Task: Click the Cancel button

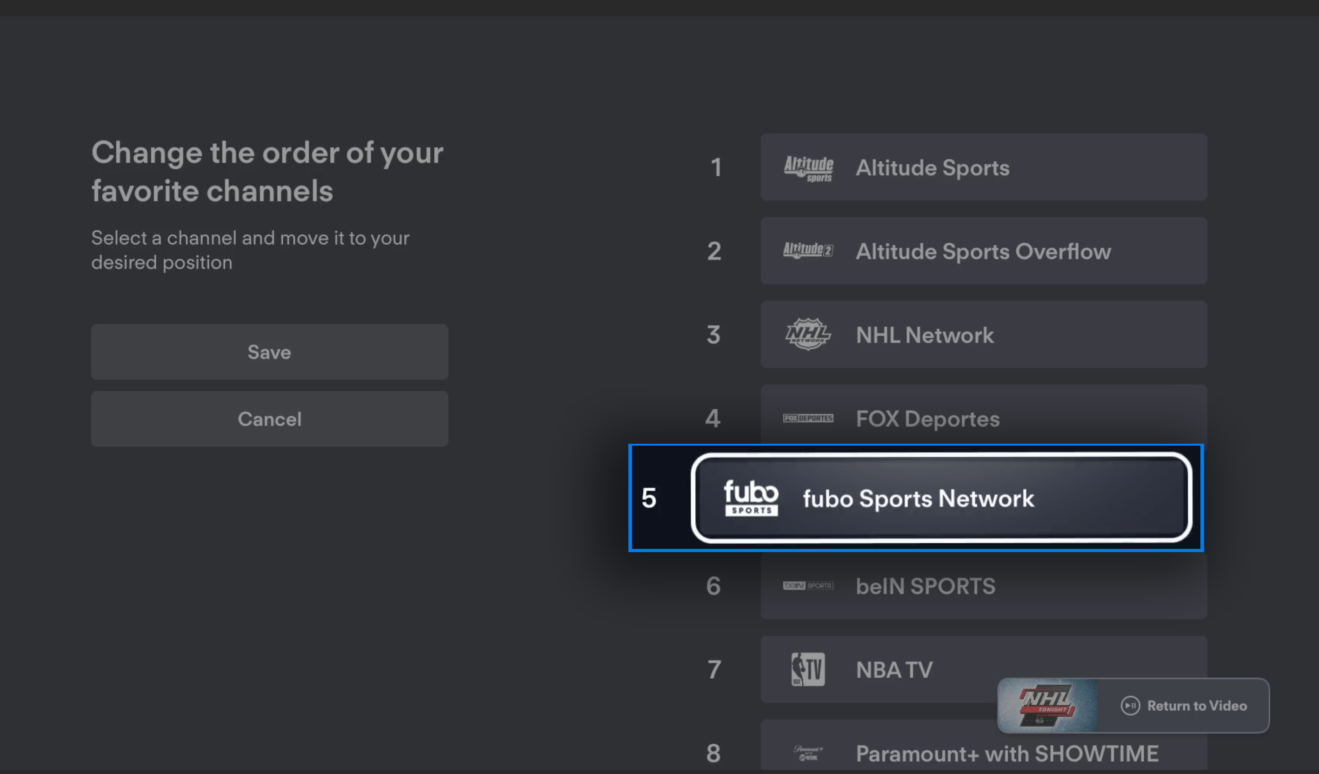Action: [x=269, y=419]
